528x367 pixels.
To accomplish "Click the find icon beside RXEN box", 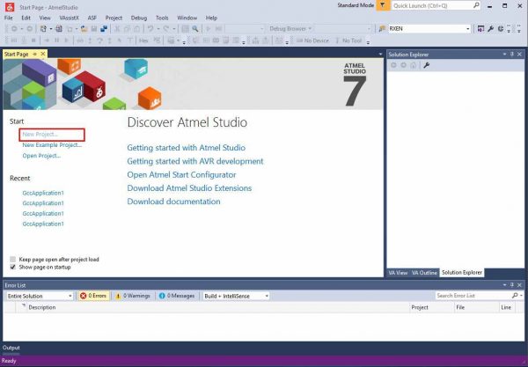I will click(382, 29).
